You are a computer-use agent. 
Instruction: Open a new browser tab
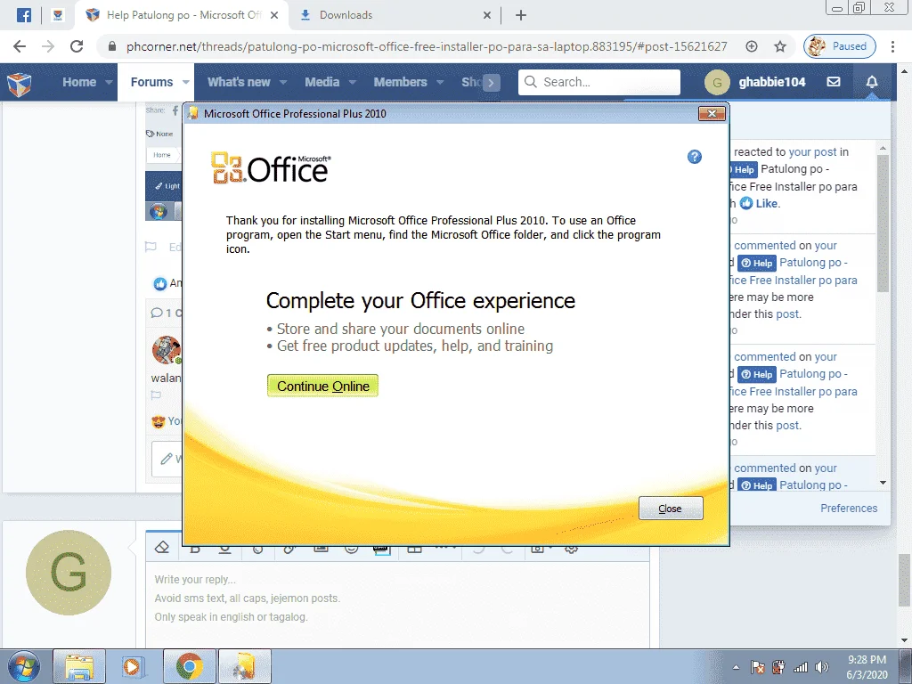(521, 15)
